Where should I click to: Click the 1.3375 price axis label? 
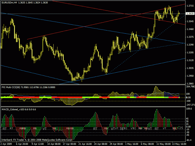click(x=190, y=37)
